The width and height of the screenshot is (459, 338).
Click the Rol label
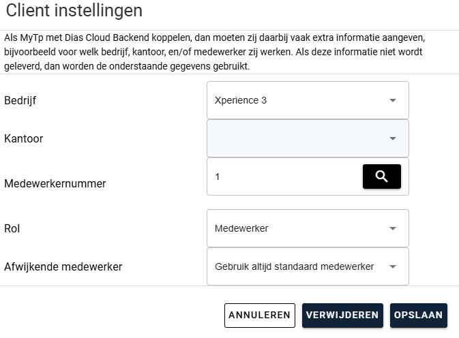click(12, 229)
